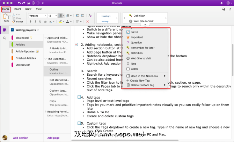234x142 pixels.
Task: Click Add section at bottom
Action: point(21,138)
